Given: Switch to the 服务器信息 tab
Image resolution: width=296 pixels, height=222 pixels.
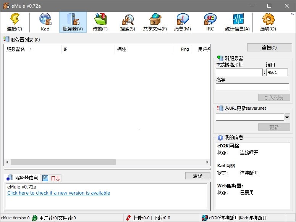Looking at the screenshot, I should pyautogui.click(x=23, y=178).
